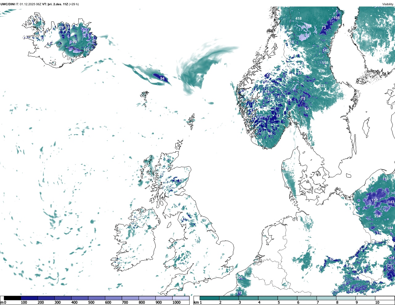395x305 pixels.
Task: Click the darkest teal 1–2 km legend swatch
Action: 210,298
